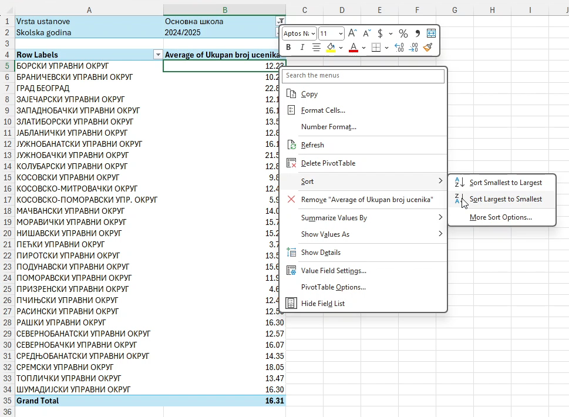Toggle italic formatting
This screenshot has width=569, height=417.
pyautogui.click(x=302, y=47)
